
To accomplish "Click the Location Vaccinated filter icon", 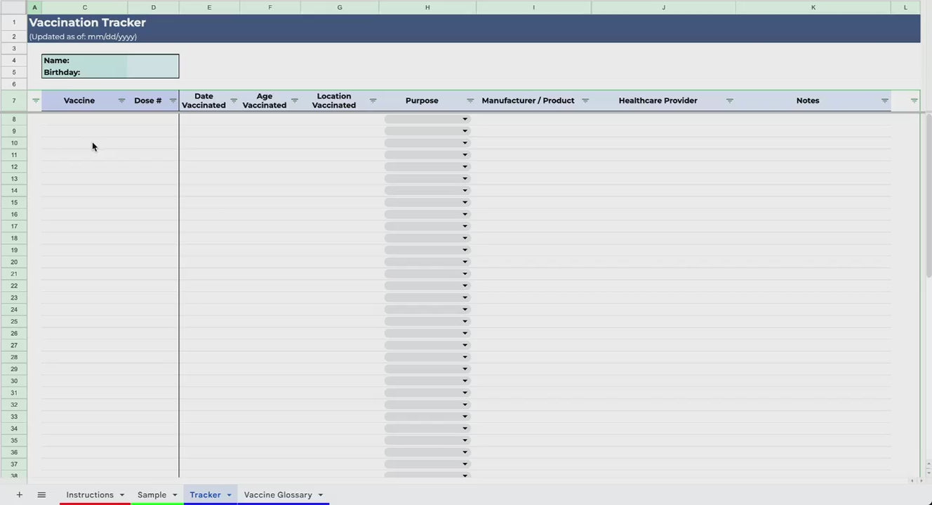I will (x=373, y=101).
